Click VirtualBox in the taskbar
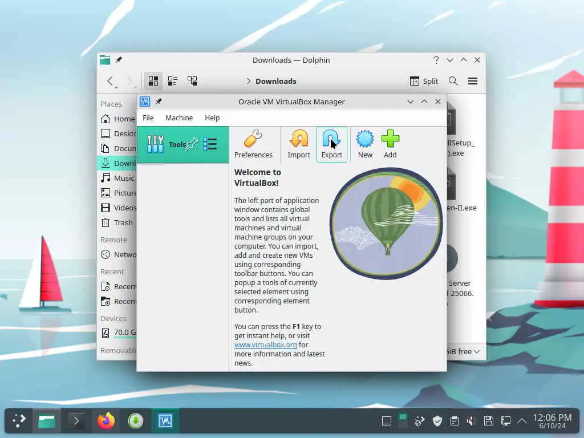Screen dimensions: 584x438 click(165, 421)
